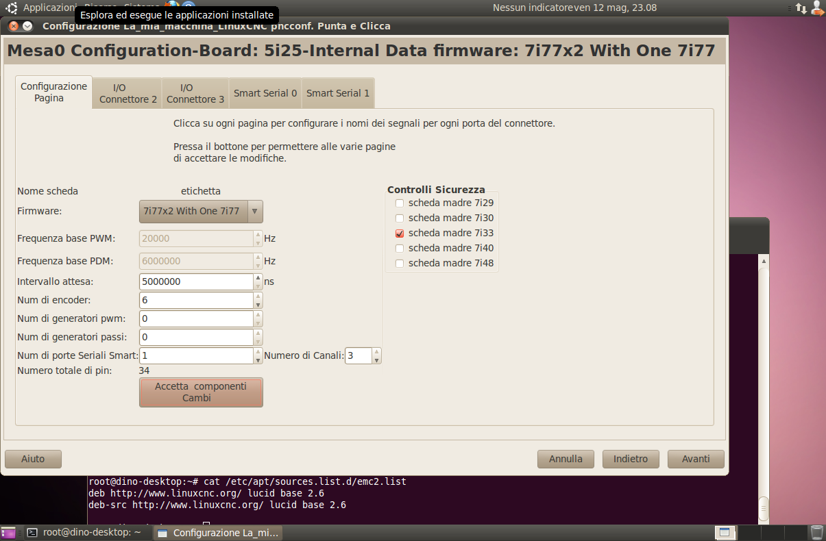Viewport: 826px width, 541px height.
Task: Open the user session menu icon
Action: 817,8
